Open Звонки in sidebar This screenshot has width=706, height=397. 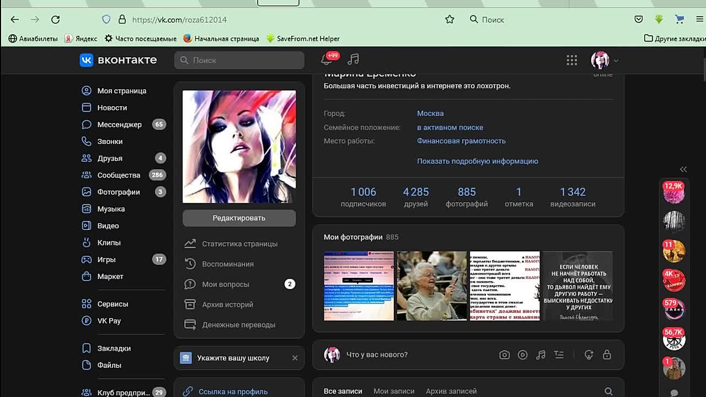pyautogui.click(x=110, y=141)
